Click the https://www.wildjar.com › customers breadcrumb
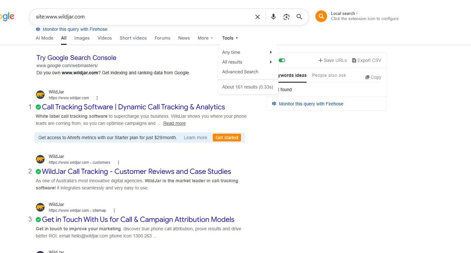This screenshot has width=471, height=253. tap(80, 163)
